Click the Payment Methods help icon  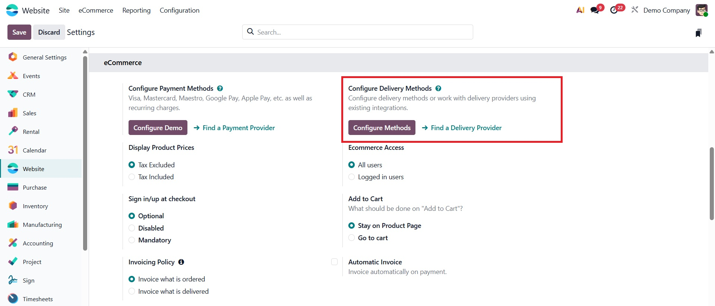220,88
